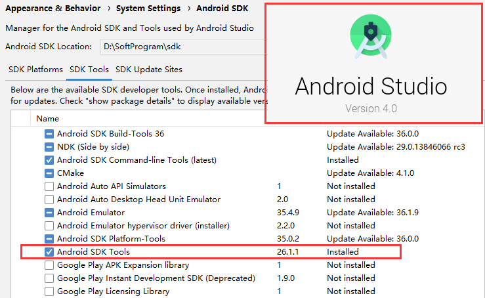Screen dimensions: 485x298
Task: Click Installed status of Android SDK Tools
Action: (343, 252)
